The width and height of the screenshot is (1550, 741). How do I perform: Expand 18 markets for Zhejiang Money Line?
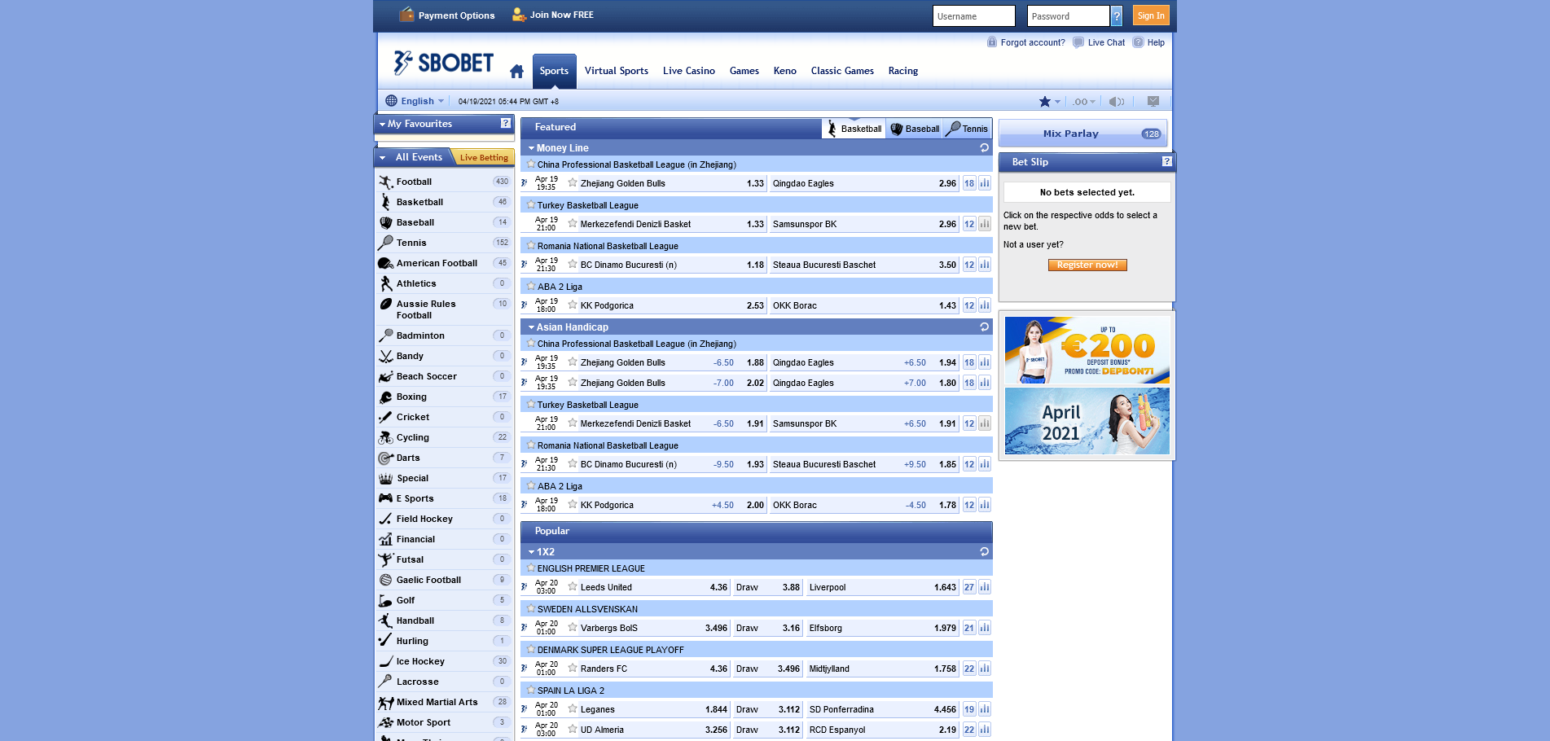[x=969, y=183]
